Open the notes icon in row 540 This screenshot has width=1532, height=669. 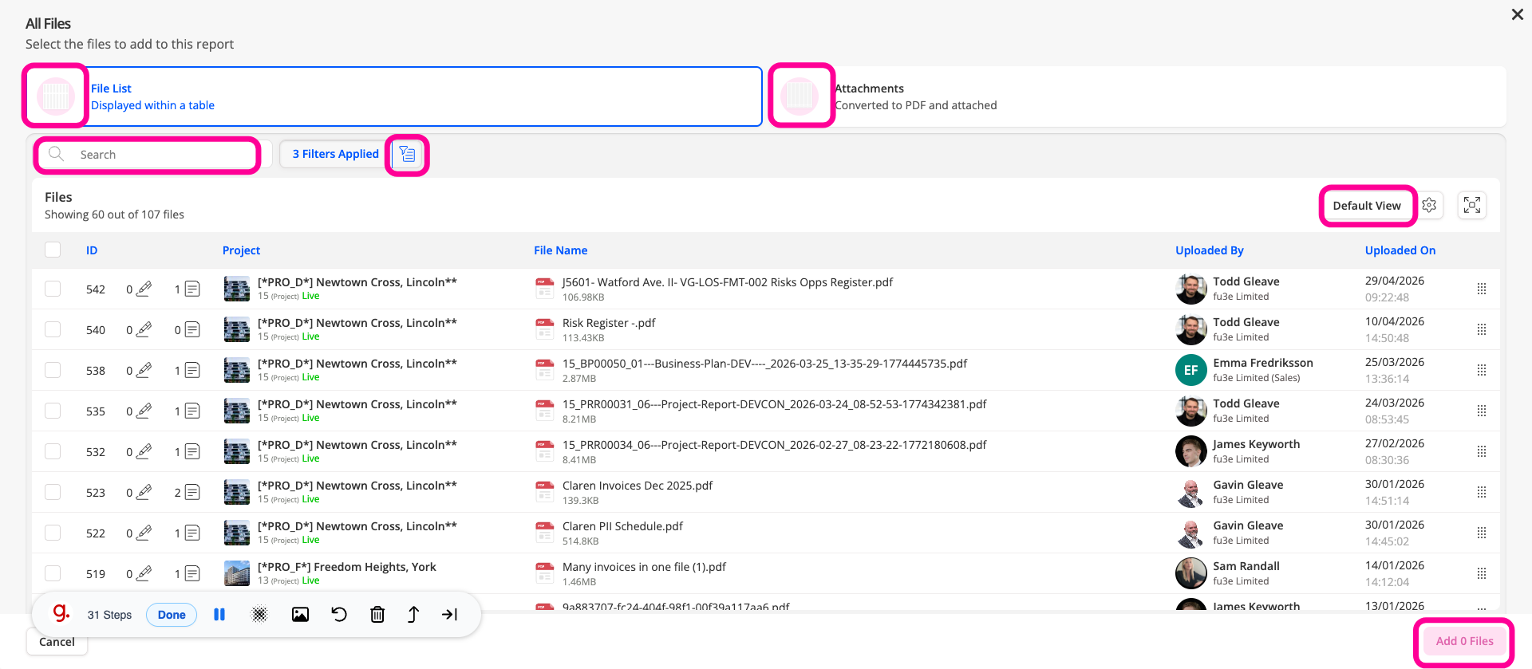(192, 329)
